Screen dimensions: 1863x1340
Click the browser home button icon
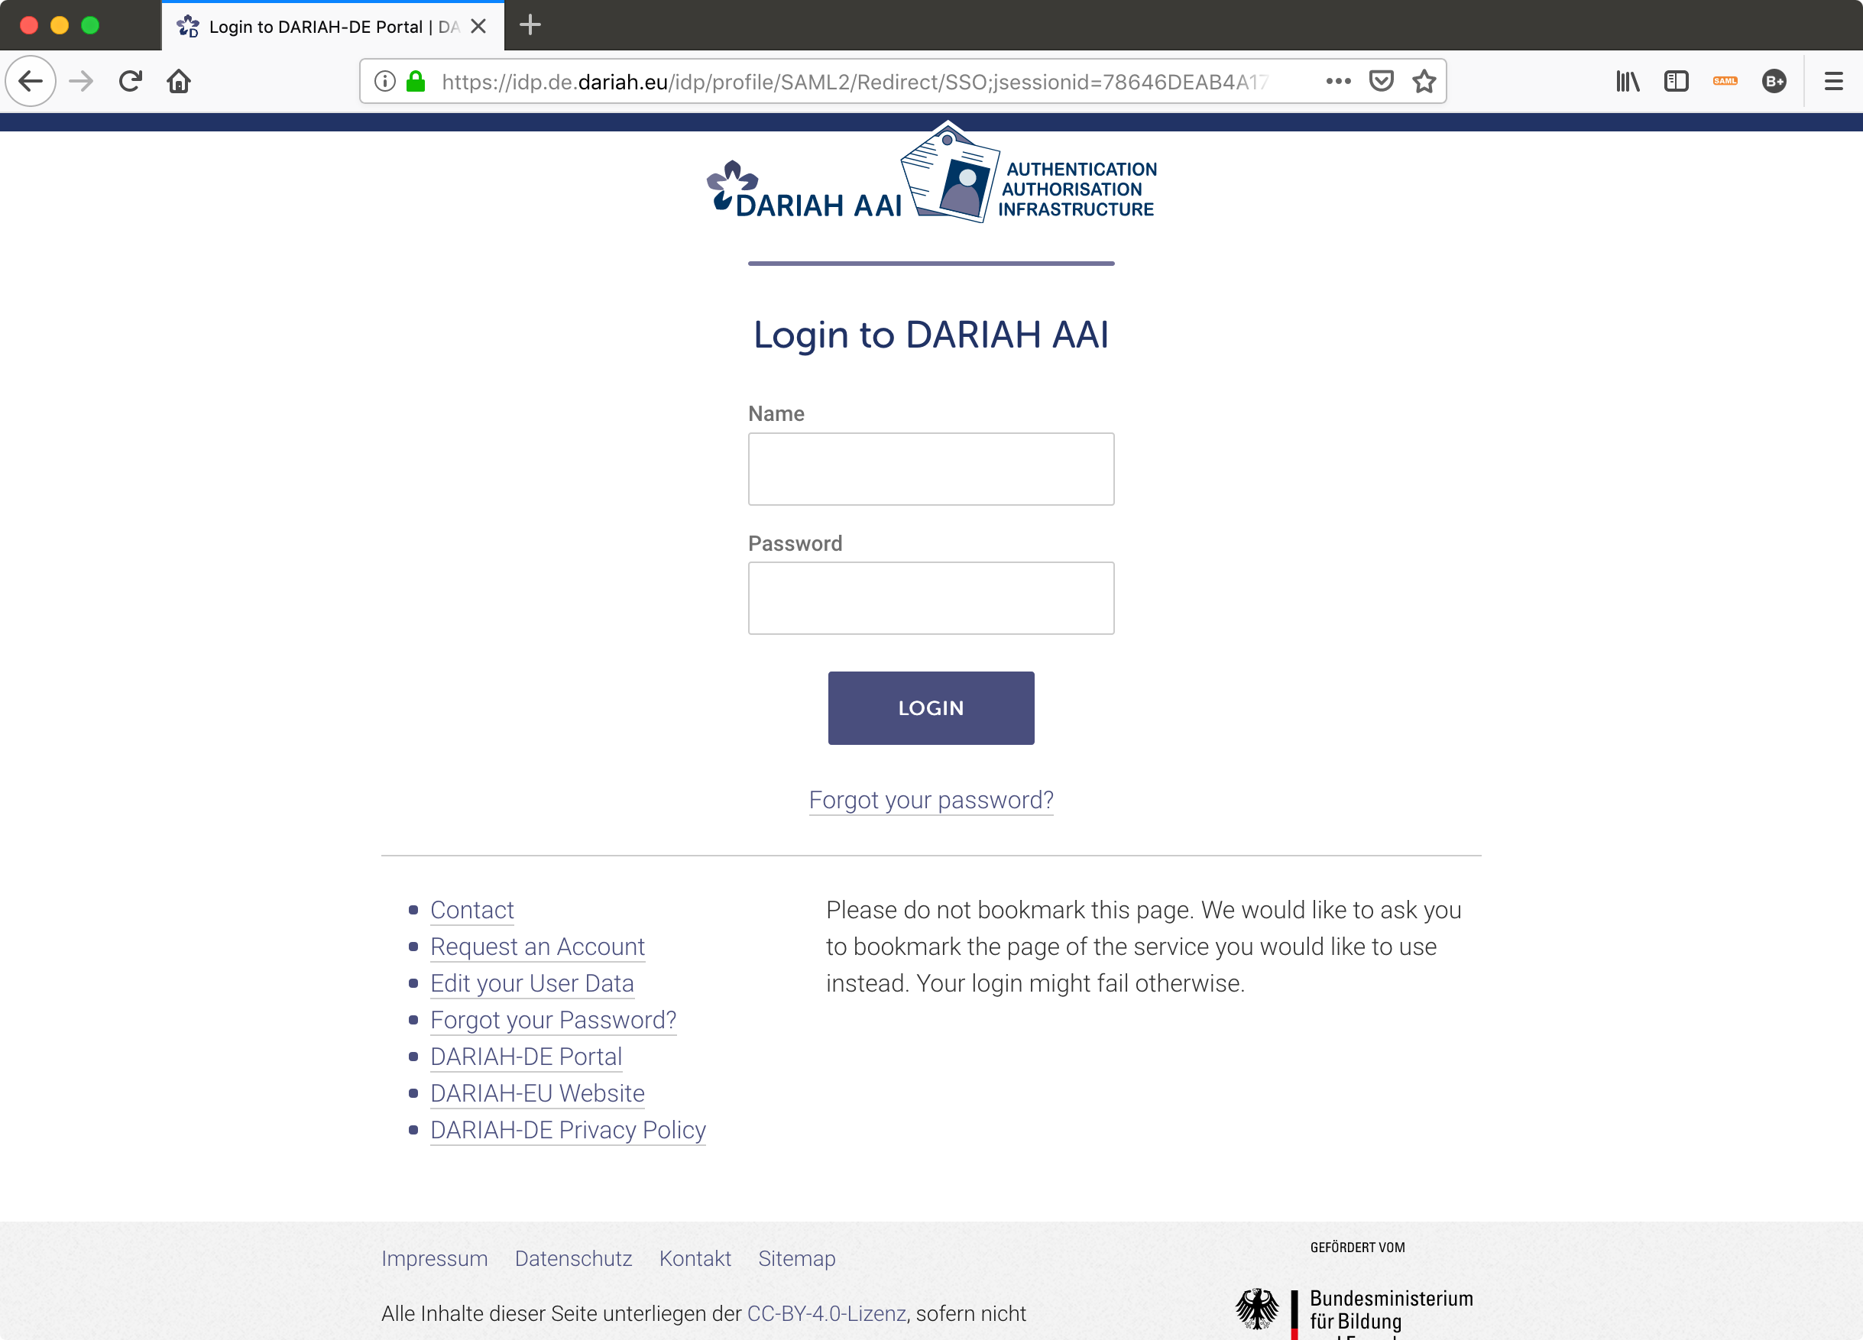click(180, 81)
